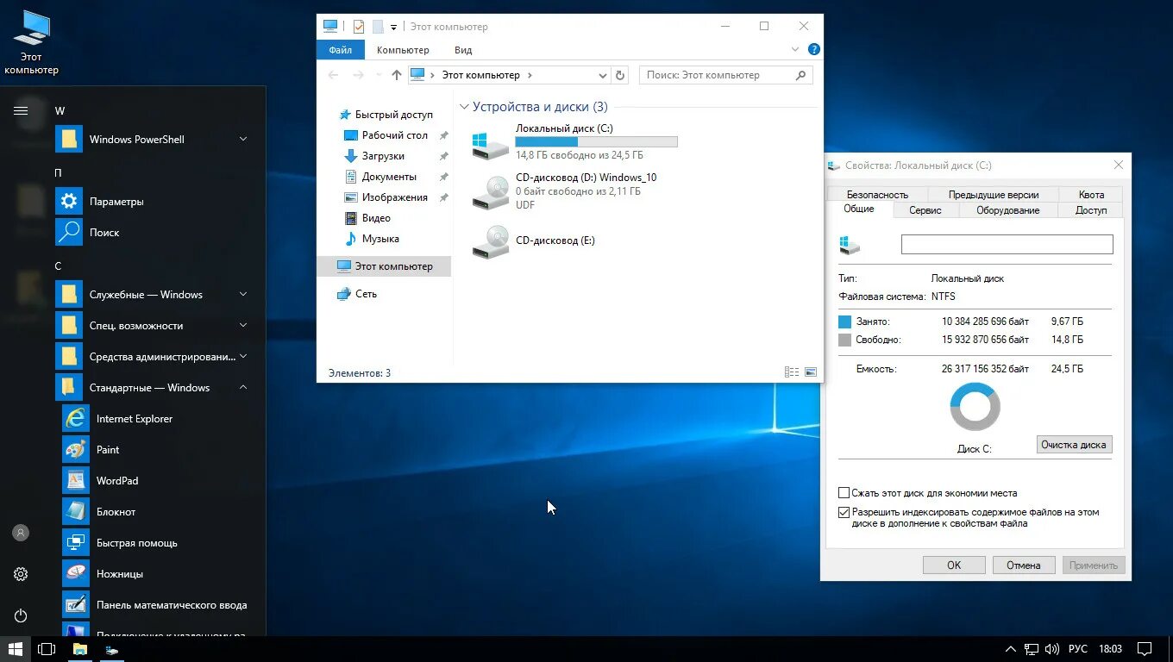
Task: Click the Power icon in Start menu
Action: tap(21, 615)
